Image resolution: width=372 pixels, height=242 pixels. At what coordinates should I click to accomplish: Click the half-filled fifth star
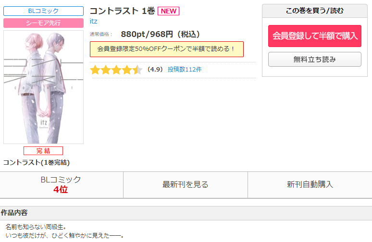pyautogui.click(x=137, y=70)
